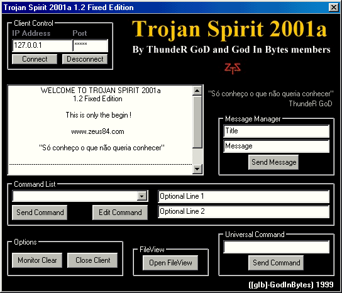Open the Command List dropdown arrow
The width and height of the screenshot is (342, 293).
tap(142, 196)
